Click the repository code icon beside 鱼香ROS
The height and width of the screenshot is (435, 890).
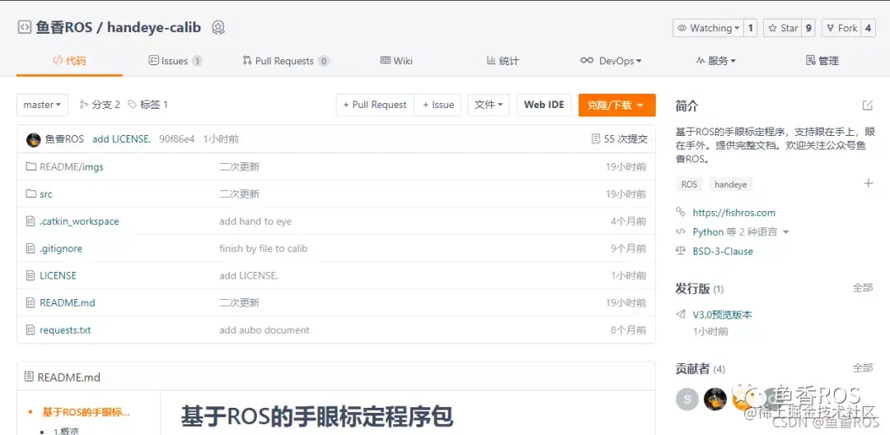pos(24,27)
